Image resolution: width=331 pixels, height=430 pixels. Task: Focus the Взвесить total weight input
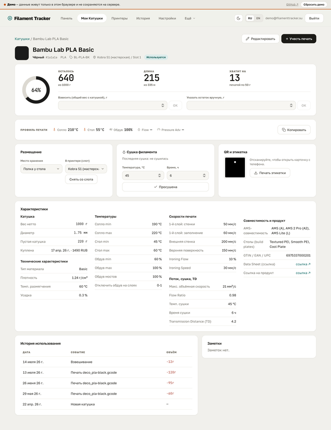pos(113,105)
